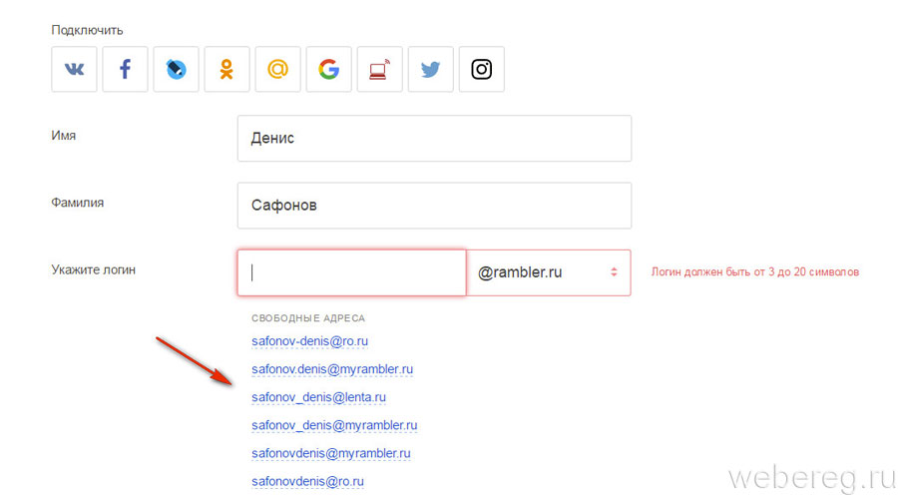Viewport: 898px width, 497px height.
Task: Click the Имя label
Action: (x=64, y=136)
